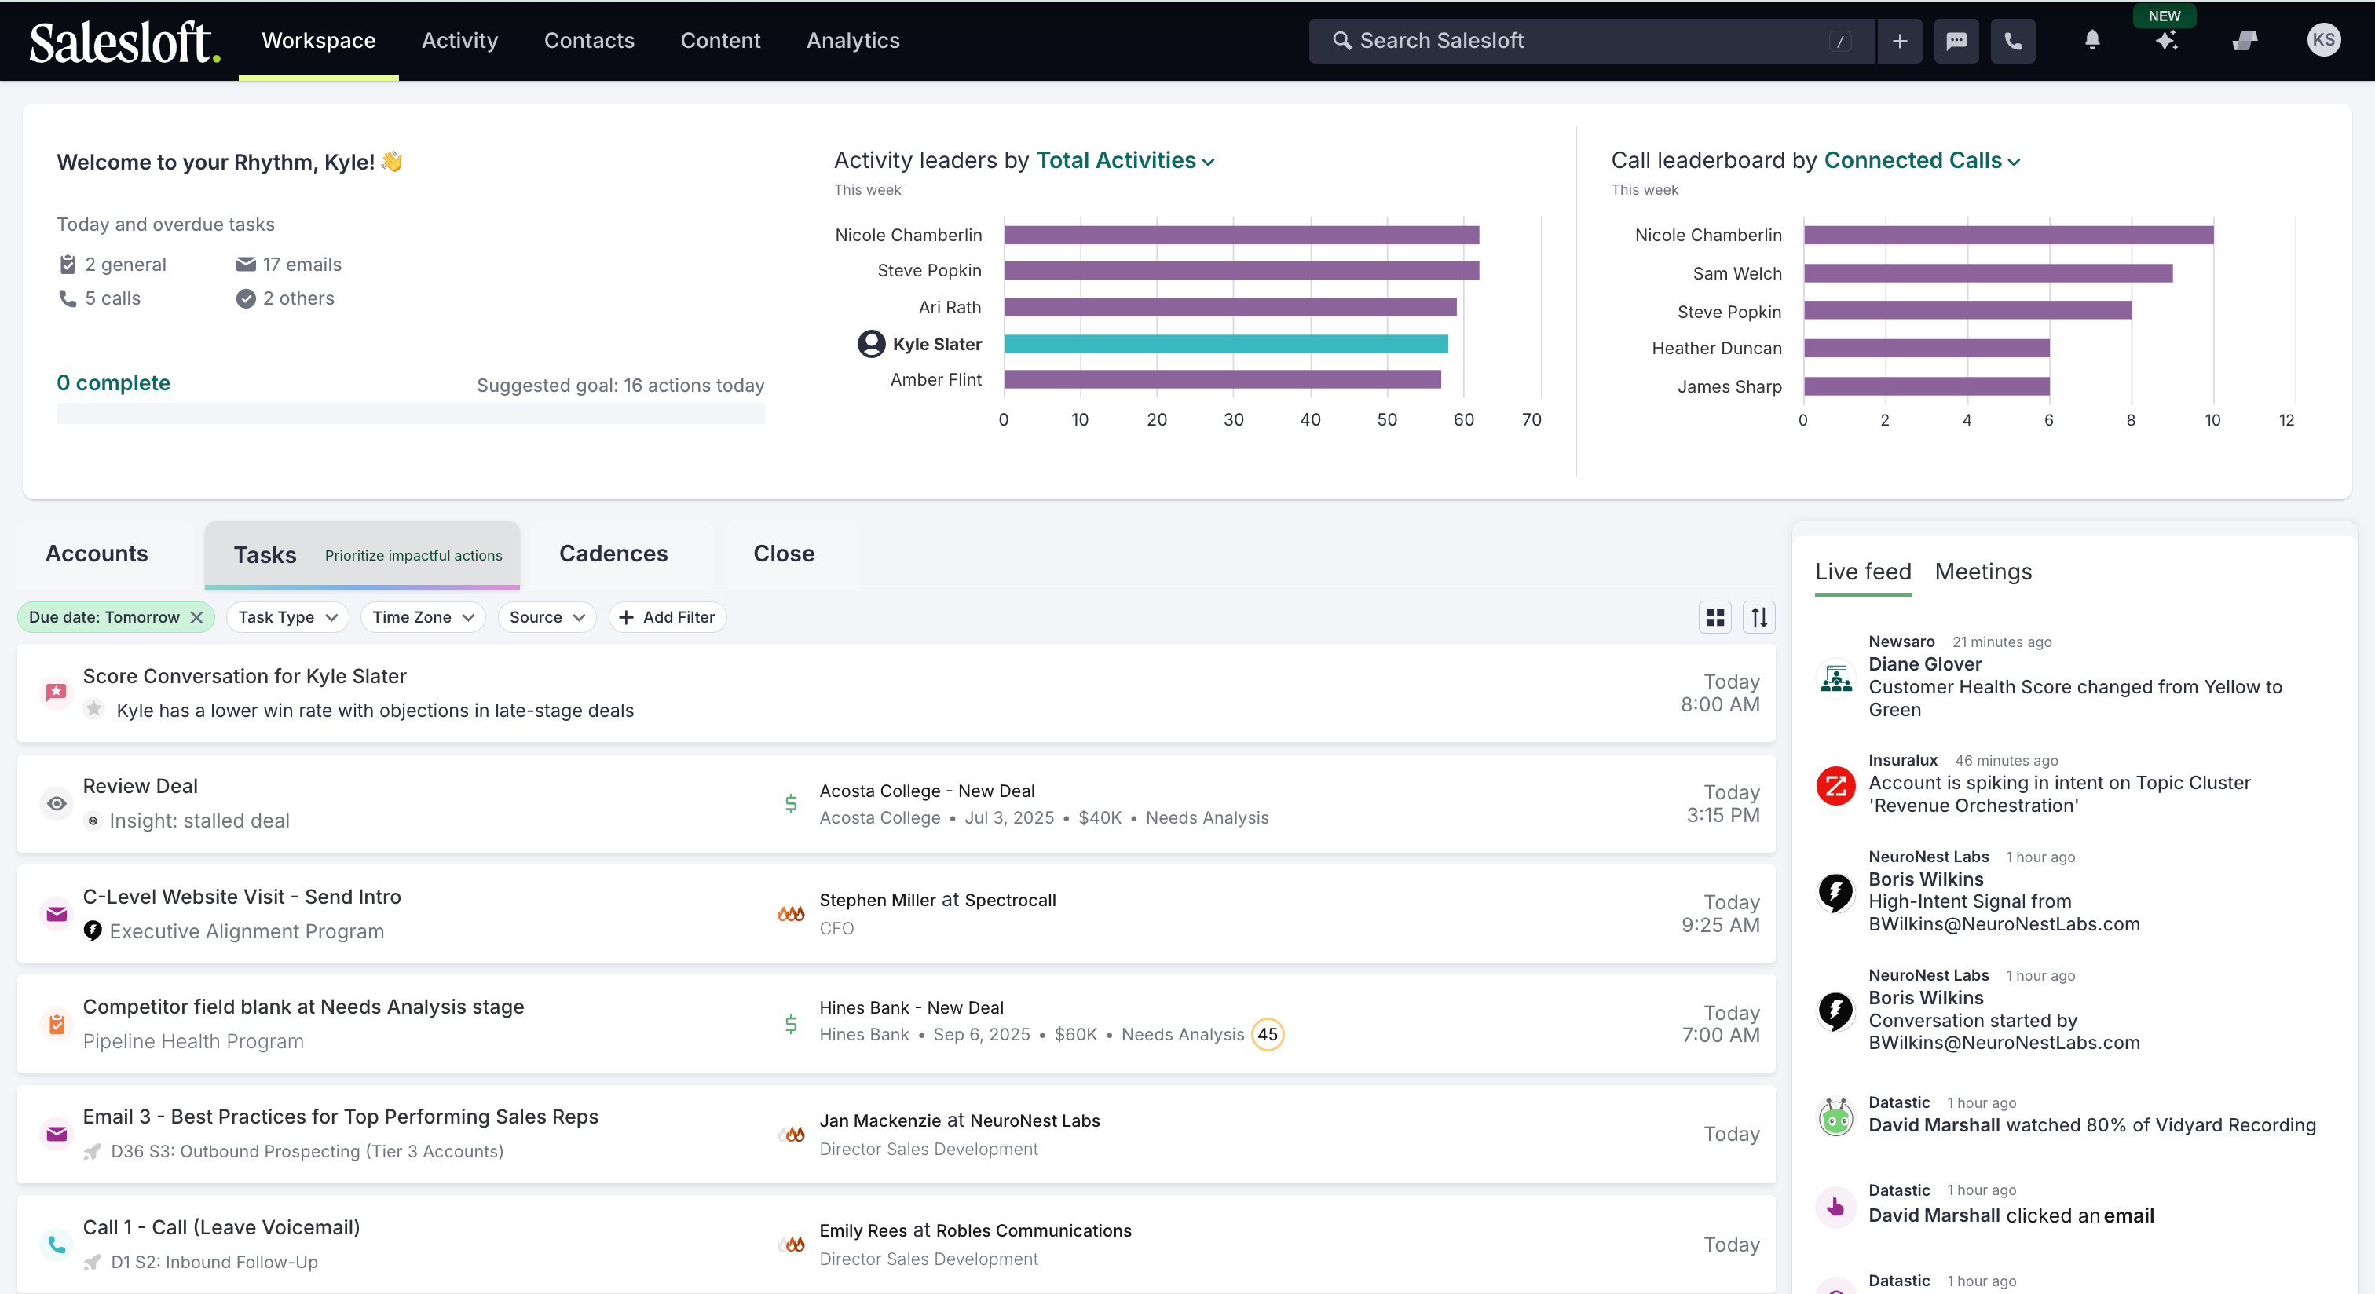The height and width of the screenshot is (1294, 2375).
Task: Switch to the Accounts tab
Action: coord(97,554)
